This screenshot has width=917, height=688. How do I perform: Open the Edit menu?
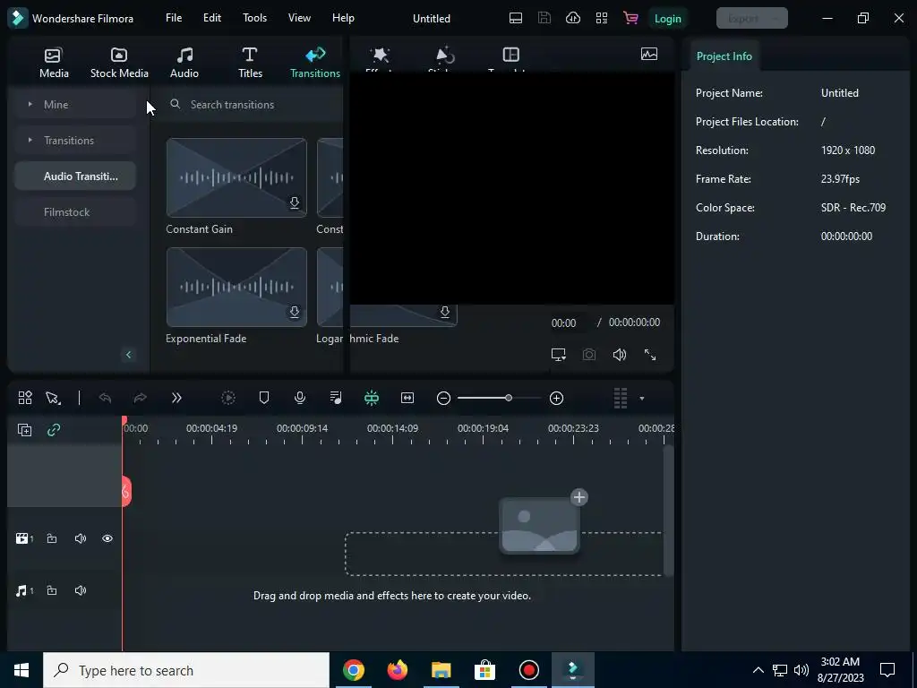pos(212,18)
